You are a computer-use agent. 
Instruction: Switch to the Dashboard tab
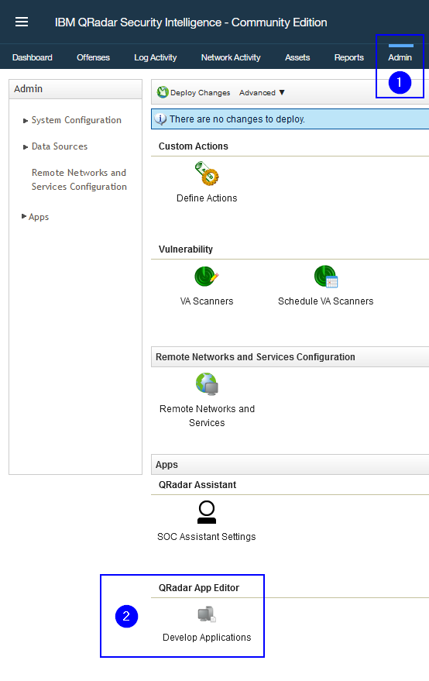point(32,57)
